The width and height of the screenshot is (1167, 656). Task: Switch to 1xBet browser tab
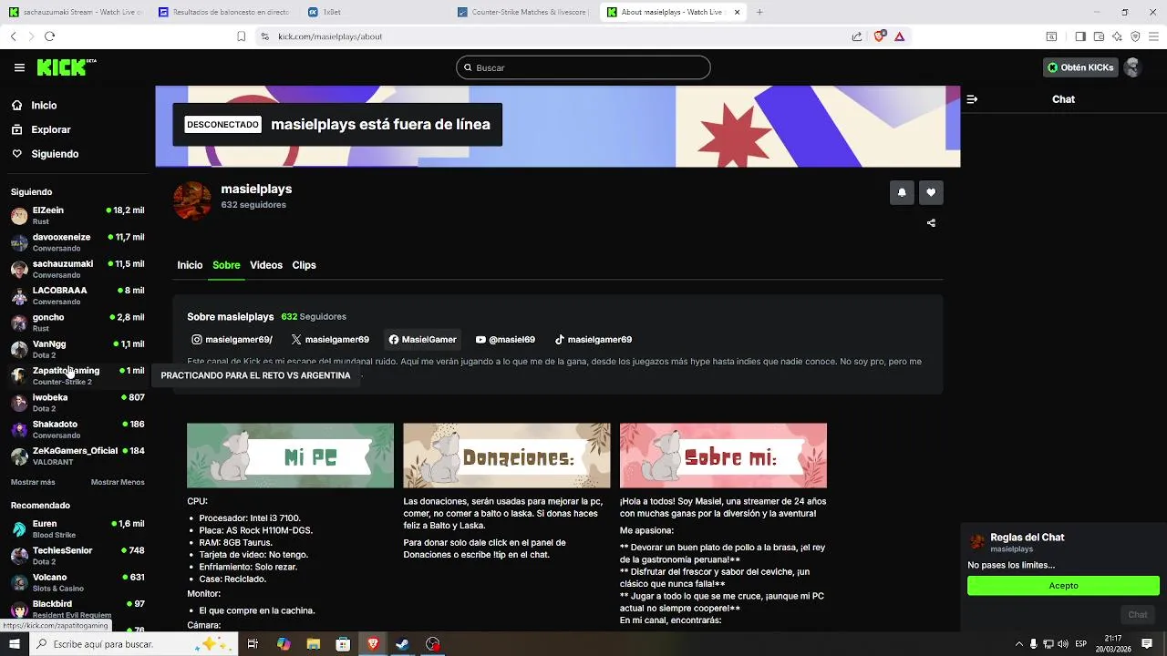point(374,12)
